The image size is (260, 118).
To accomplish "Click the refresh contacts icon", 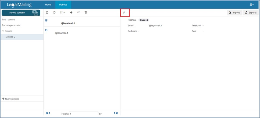I will coord(54,13).
